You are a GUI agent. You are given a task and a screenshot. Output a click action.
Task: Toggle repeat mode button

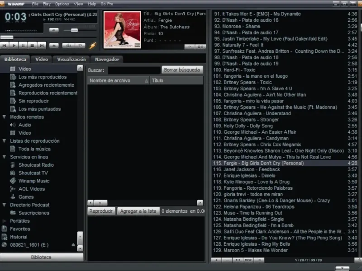[x=80, y=45]
